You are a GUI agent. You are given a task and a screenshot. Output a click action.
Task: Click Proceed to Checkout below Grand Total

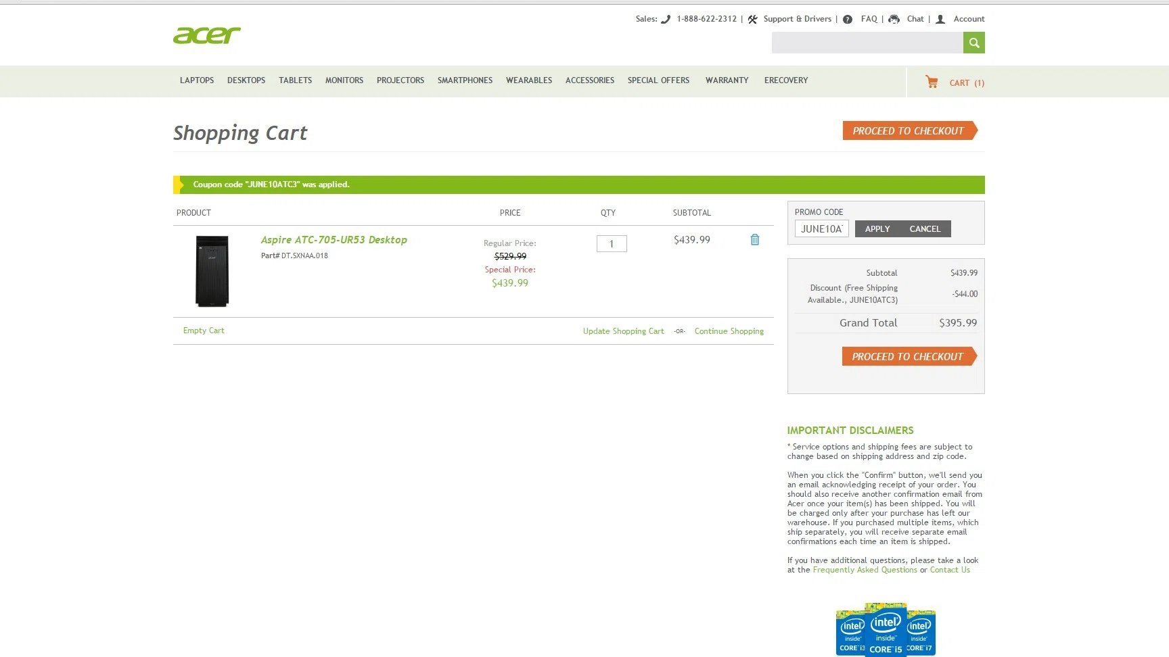coord(909,356)
